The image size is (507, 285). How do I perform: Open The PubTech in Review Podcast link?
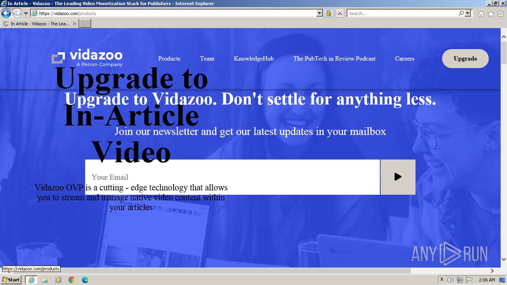334,59
